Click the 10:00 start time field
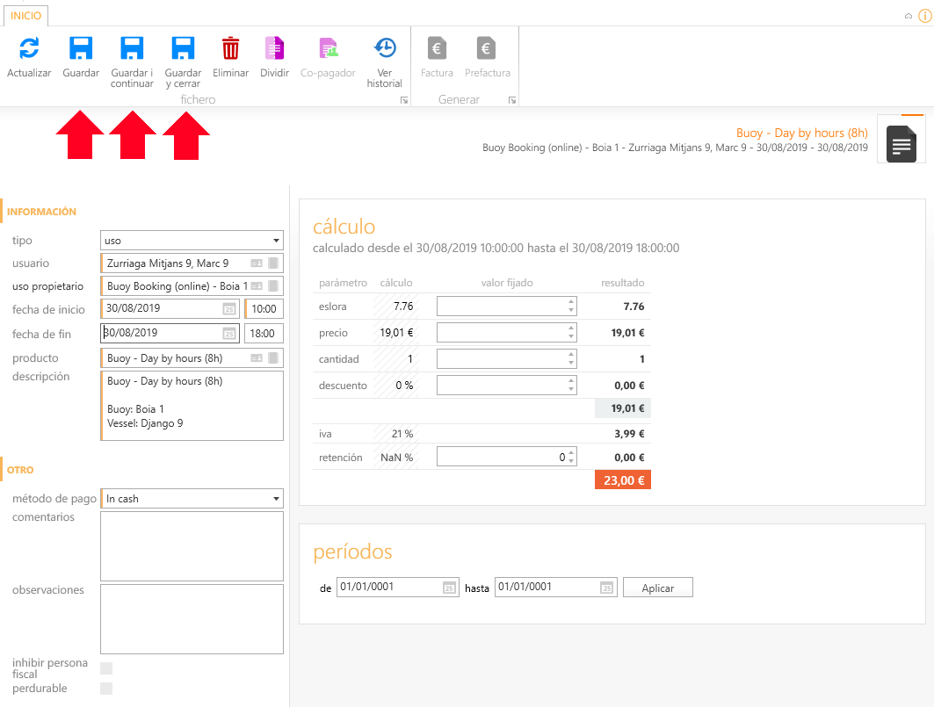 coord(264,309)
